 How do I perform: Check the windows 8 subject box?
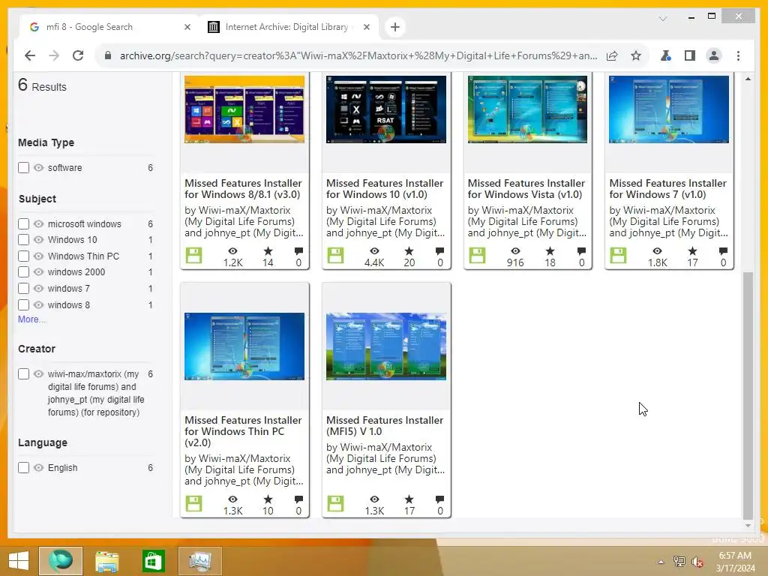[x=23, y=304]
